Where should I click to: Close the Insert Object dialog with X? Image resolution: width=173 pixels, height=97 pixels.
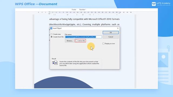118,28
